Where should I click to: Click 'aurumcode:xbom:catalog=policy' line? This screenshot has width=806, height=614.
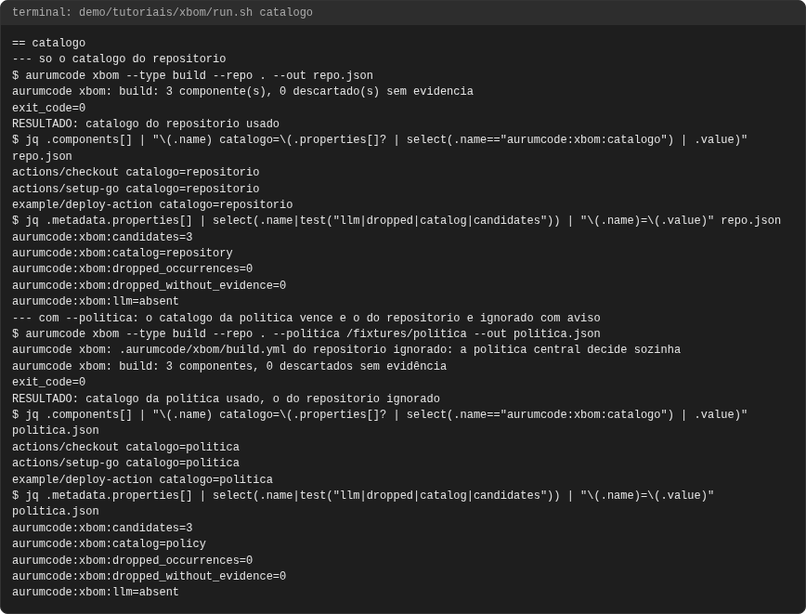[109, 543]
